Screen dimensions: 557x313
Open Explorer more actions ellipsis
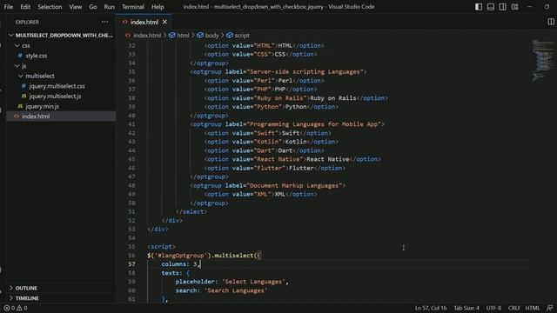[104, 22]
